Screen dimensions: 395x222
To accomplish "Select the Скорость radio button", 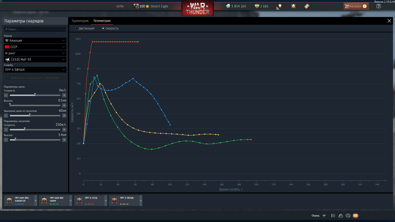I will 103,28.
